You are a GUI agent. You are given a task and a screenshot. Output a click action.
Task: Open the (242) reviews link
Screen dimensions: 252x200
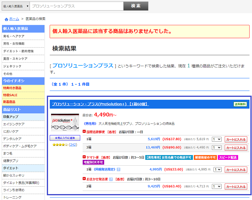[73, 145]
